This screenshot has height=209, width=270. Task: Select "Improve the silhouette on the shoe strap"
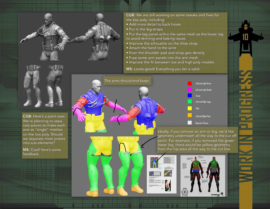[162, 43]
